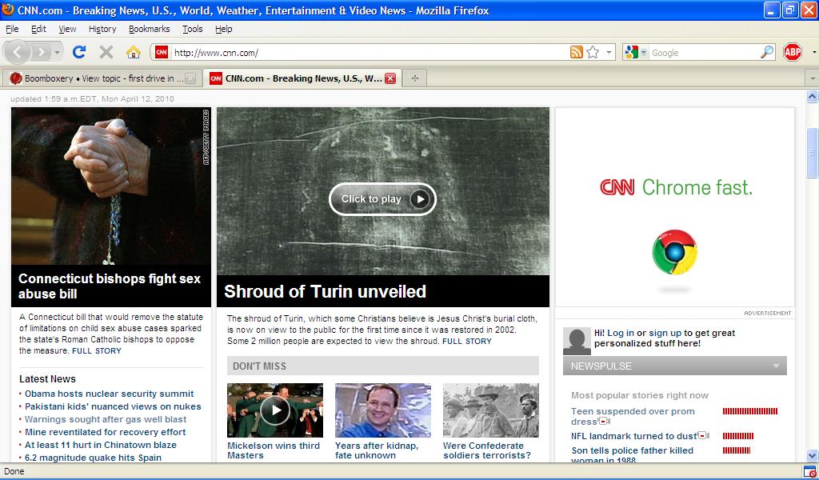Open the Tools menu
Viewport: 819px width, 480px height.
(x=192, y=30)
